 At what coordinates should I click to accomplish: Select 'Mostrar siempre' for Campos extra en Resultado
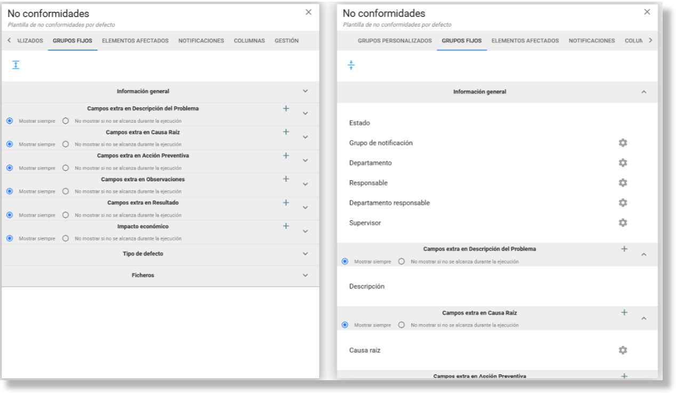pyautogui.click(x=10, y=215)
